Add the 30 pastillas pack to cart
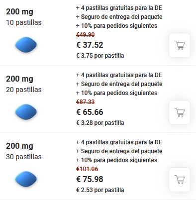This screenshot has height=200, width=196. [x=180, y=180]
